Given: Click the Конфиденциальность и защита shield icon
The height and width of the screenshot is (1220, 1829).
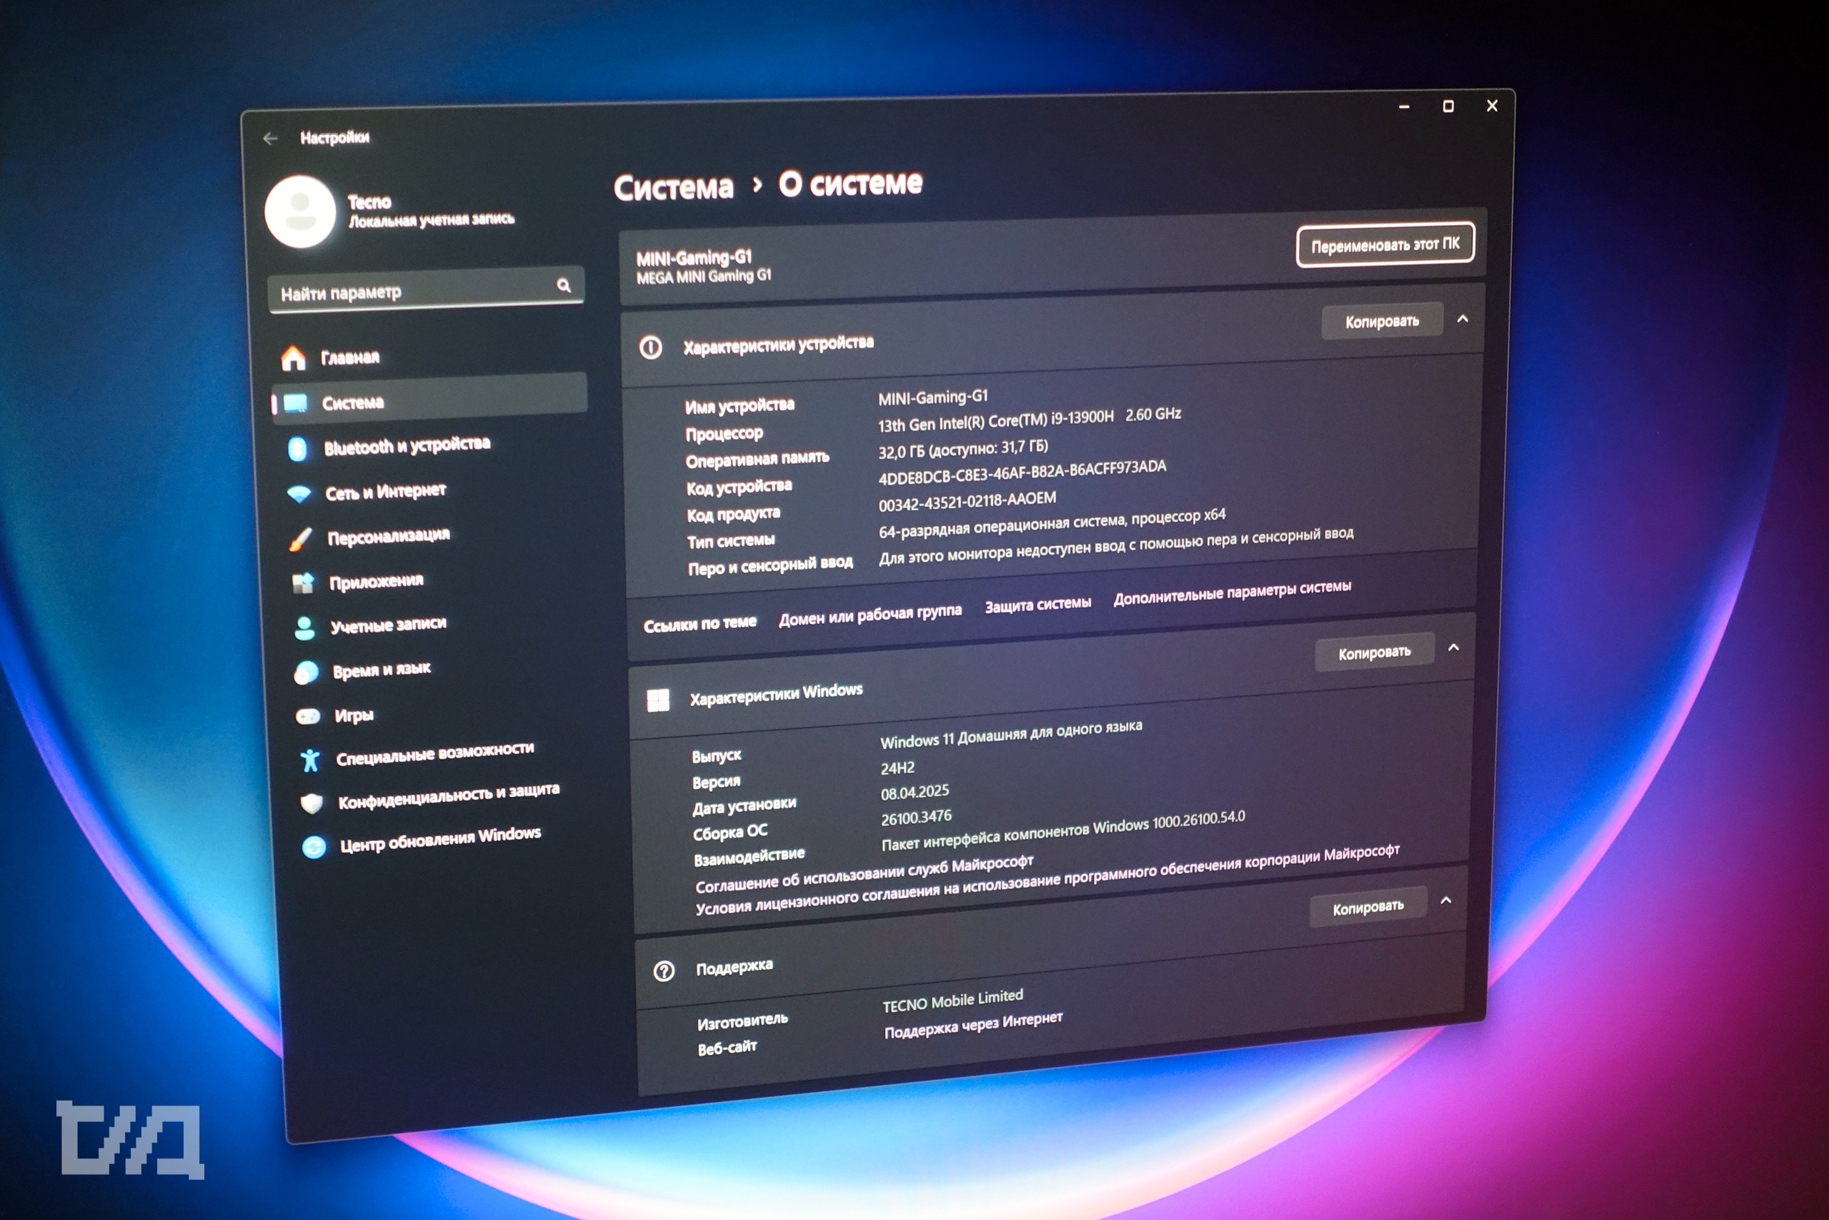Looking at the screenshot, I should [x=312, y=803].
